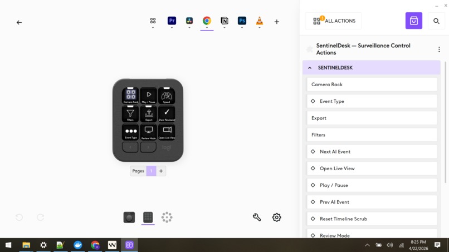The height and width of the screenshot is (252, 449).
Task: Click the Review Mode key on the keypad
Action: pos(149,132)
